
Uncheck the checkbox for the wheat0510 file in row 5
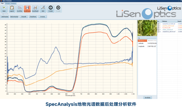[x=158, y=32]
